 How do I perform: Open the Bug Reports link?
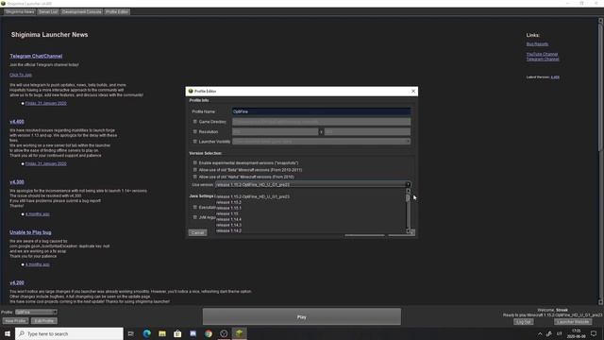point(537,44)
